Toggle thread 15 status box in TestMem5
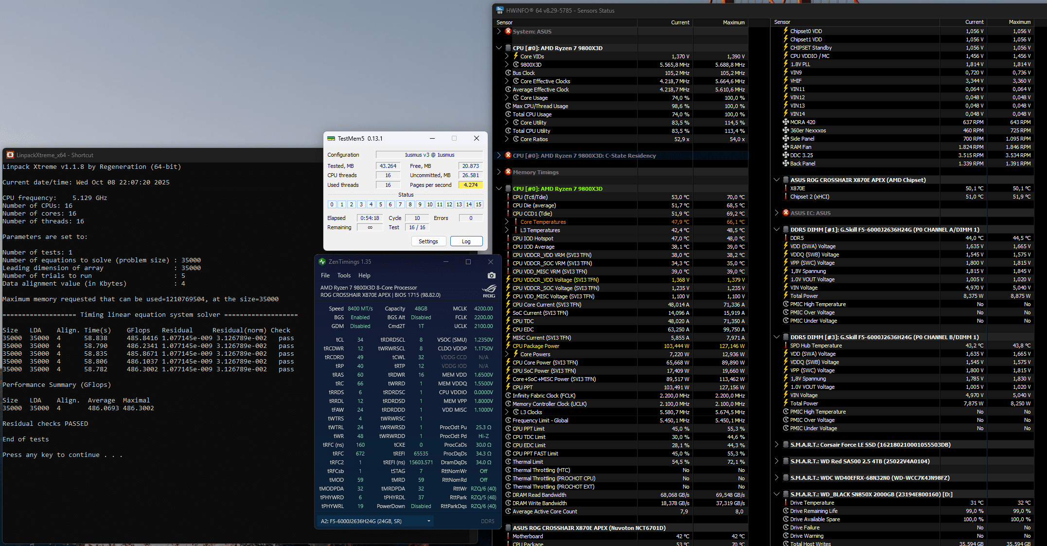 (479, 204)
